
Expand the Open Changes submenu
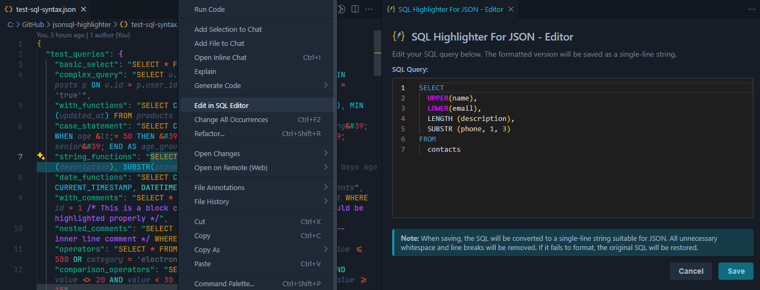coord(257,153)
